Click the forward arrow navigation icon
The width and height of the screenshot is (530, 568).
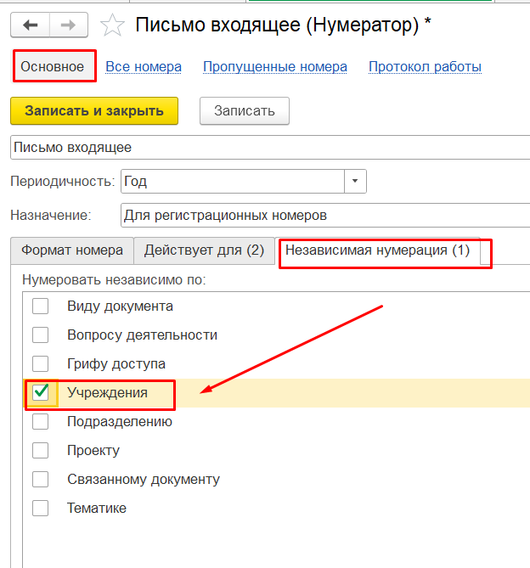coord(68,25)
